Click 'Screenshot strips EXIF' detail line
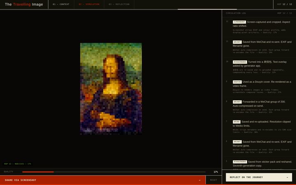The height and width of the screenshot is (185, 296). 259,31
